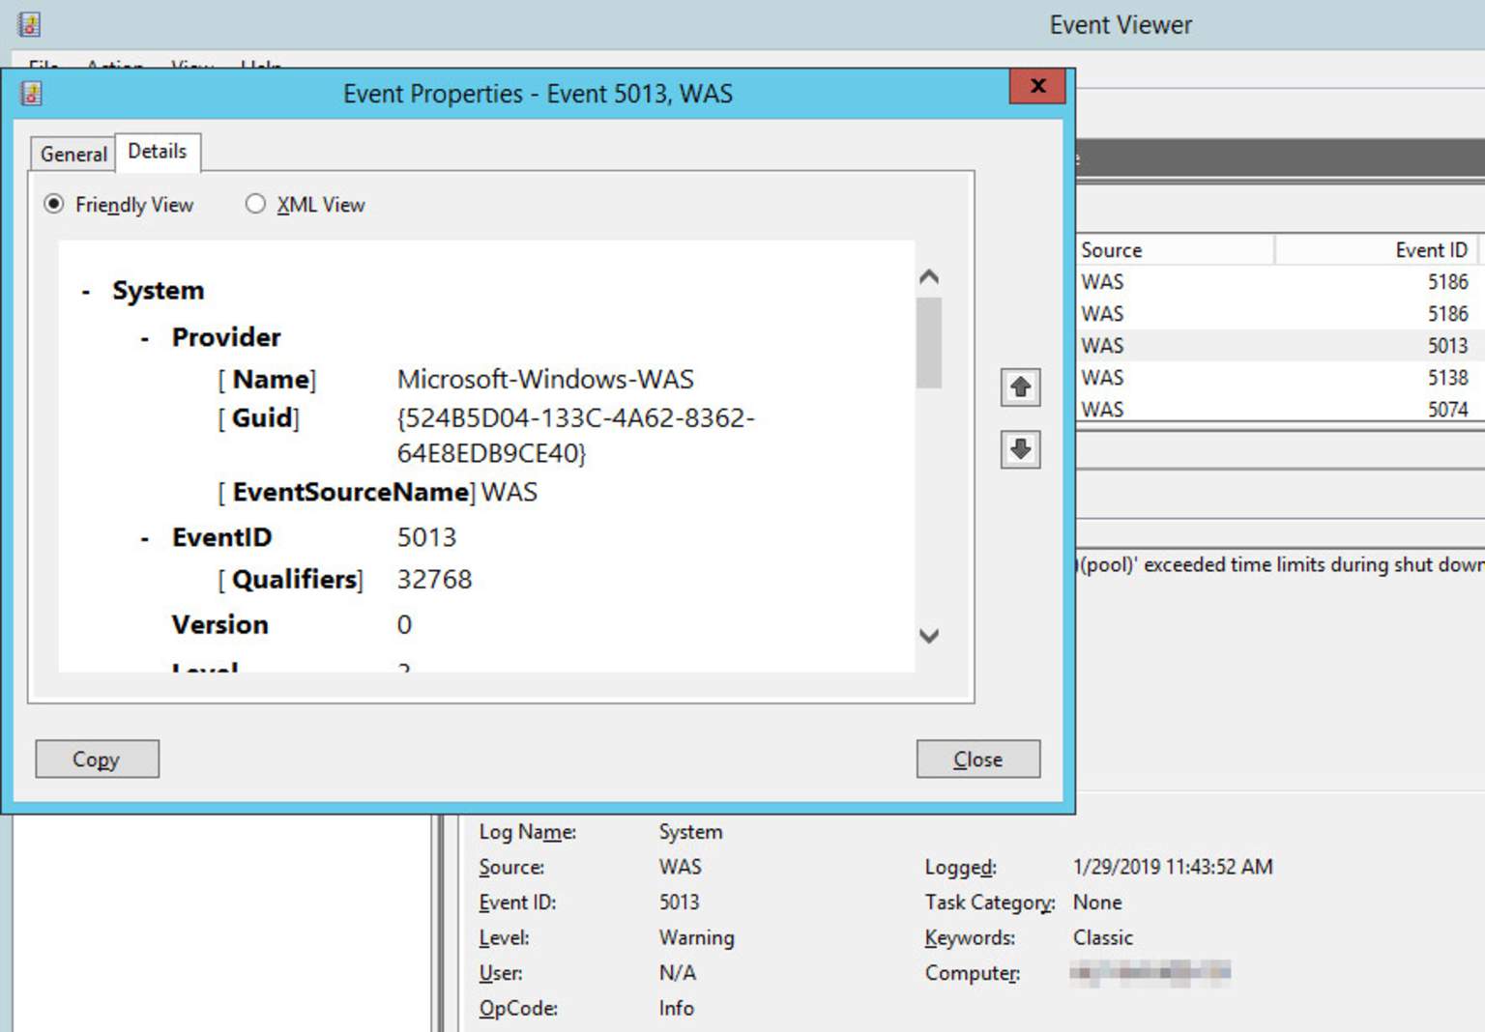Collapse the System node
Screen dimensions: 1485x1032
[85, 289]
